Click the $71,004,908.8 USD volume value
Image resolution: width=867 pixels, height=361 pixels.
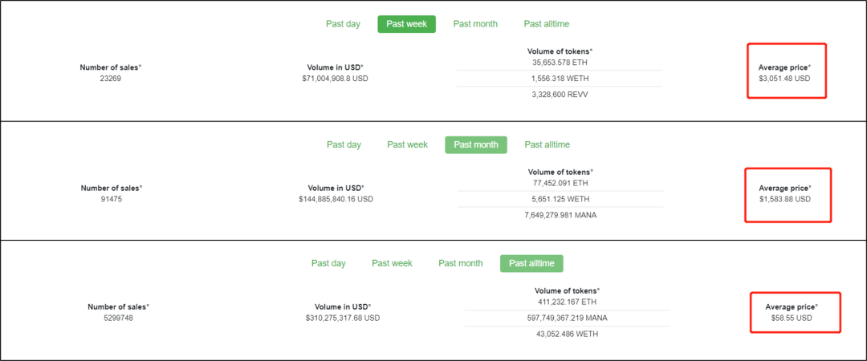click(335, 79)
